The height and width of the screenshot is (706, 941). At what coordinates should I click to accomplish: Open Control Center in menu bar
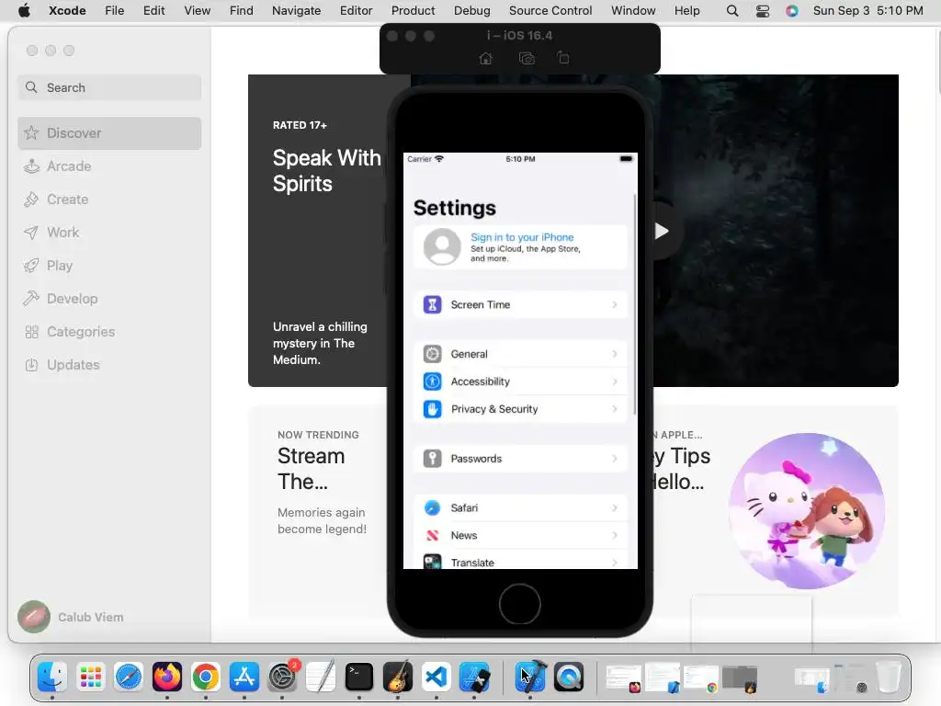tap(762, 11)
